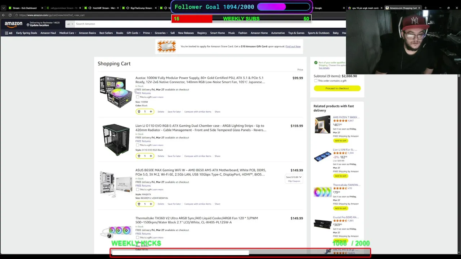Add Thermaltake SWAFAN to cart

point(340,208)
